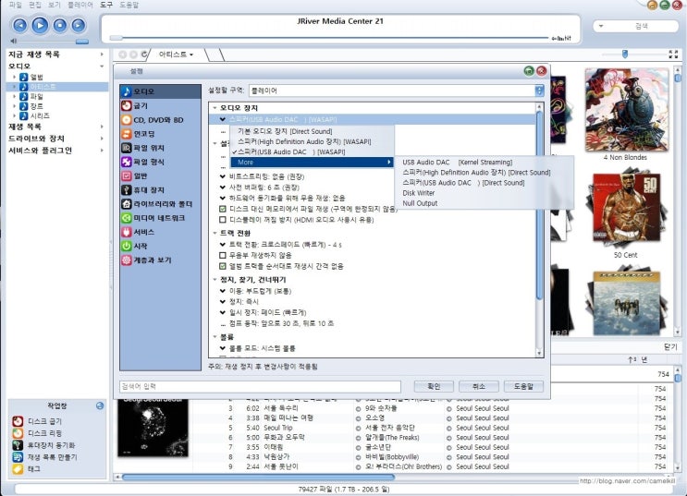687x496 pixels.
Task: Select 시리즈 under 오디오 in the tree
Action: point(40,115)
